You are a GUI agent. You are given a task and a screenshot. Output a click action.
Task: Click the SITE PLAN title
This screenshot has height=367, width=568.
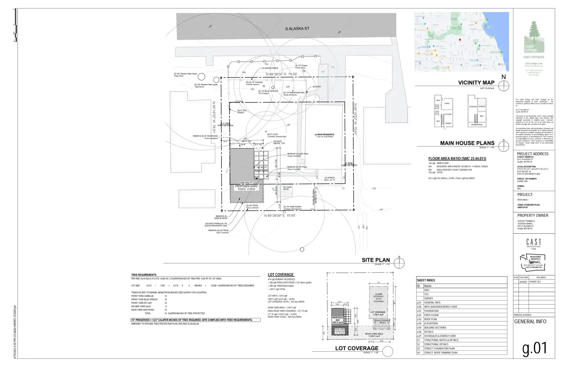click(x=376, y=260)
